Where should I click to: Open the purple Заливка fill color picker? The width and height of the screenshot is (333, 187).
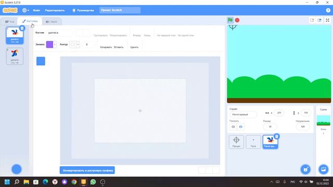point(51,45)
